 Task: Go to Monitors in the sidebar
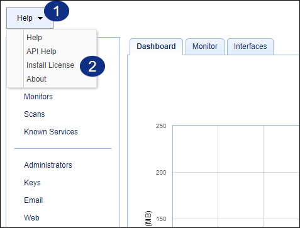point(38,97)
